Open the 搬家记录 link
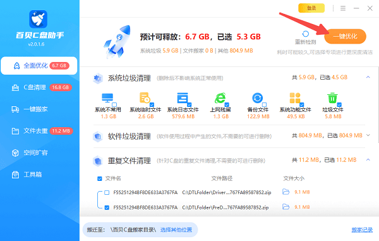This screenshot has height=241, width=379. click(362, 230)
